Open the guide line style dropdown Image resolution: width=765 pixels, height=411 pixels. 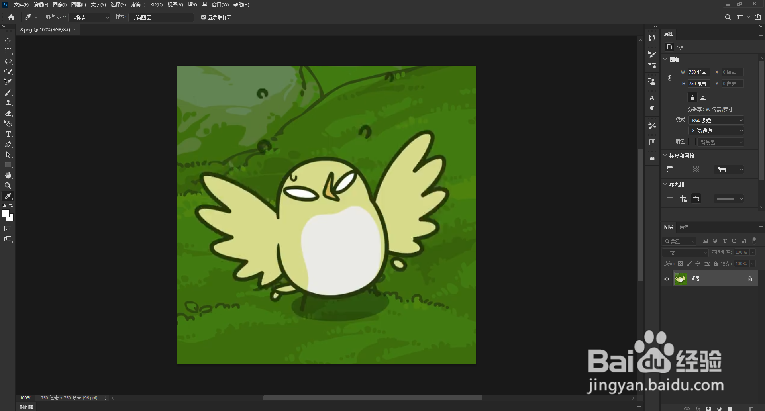729,199
